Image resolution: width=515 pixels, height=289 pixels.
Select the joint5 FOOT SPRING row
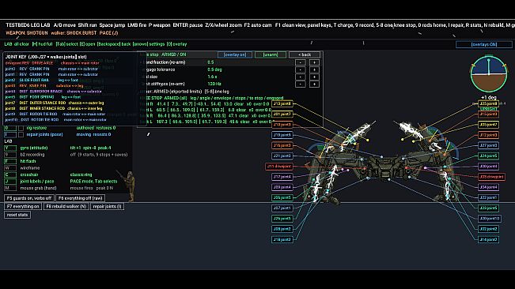pos(43,97)
